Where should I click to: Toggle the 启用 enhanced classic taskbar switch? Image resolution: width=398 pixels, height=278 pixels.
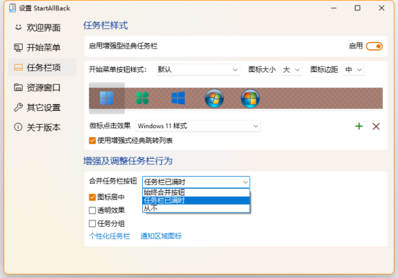coord(374,47)
